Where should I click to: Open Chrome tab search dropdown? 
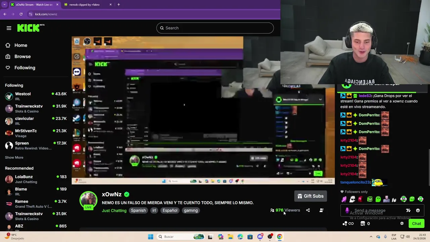coord(4,5)
